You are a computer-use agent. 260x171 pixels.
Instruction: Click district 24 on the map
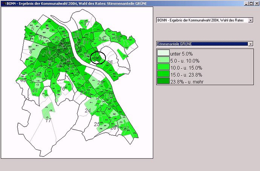point(88,110)
